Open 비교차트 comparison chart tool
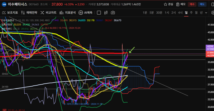 pos(48,13)
